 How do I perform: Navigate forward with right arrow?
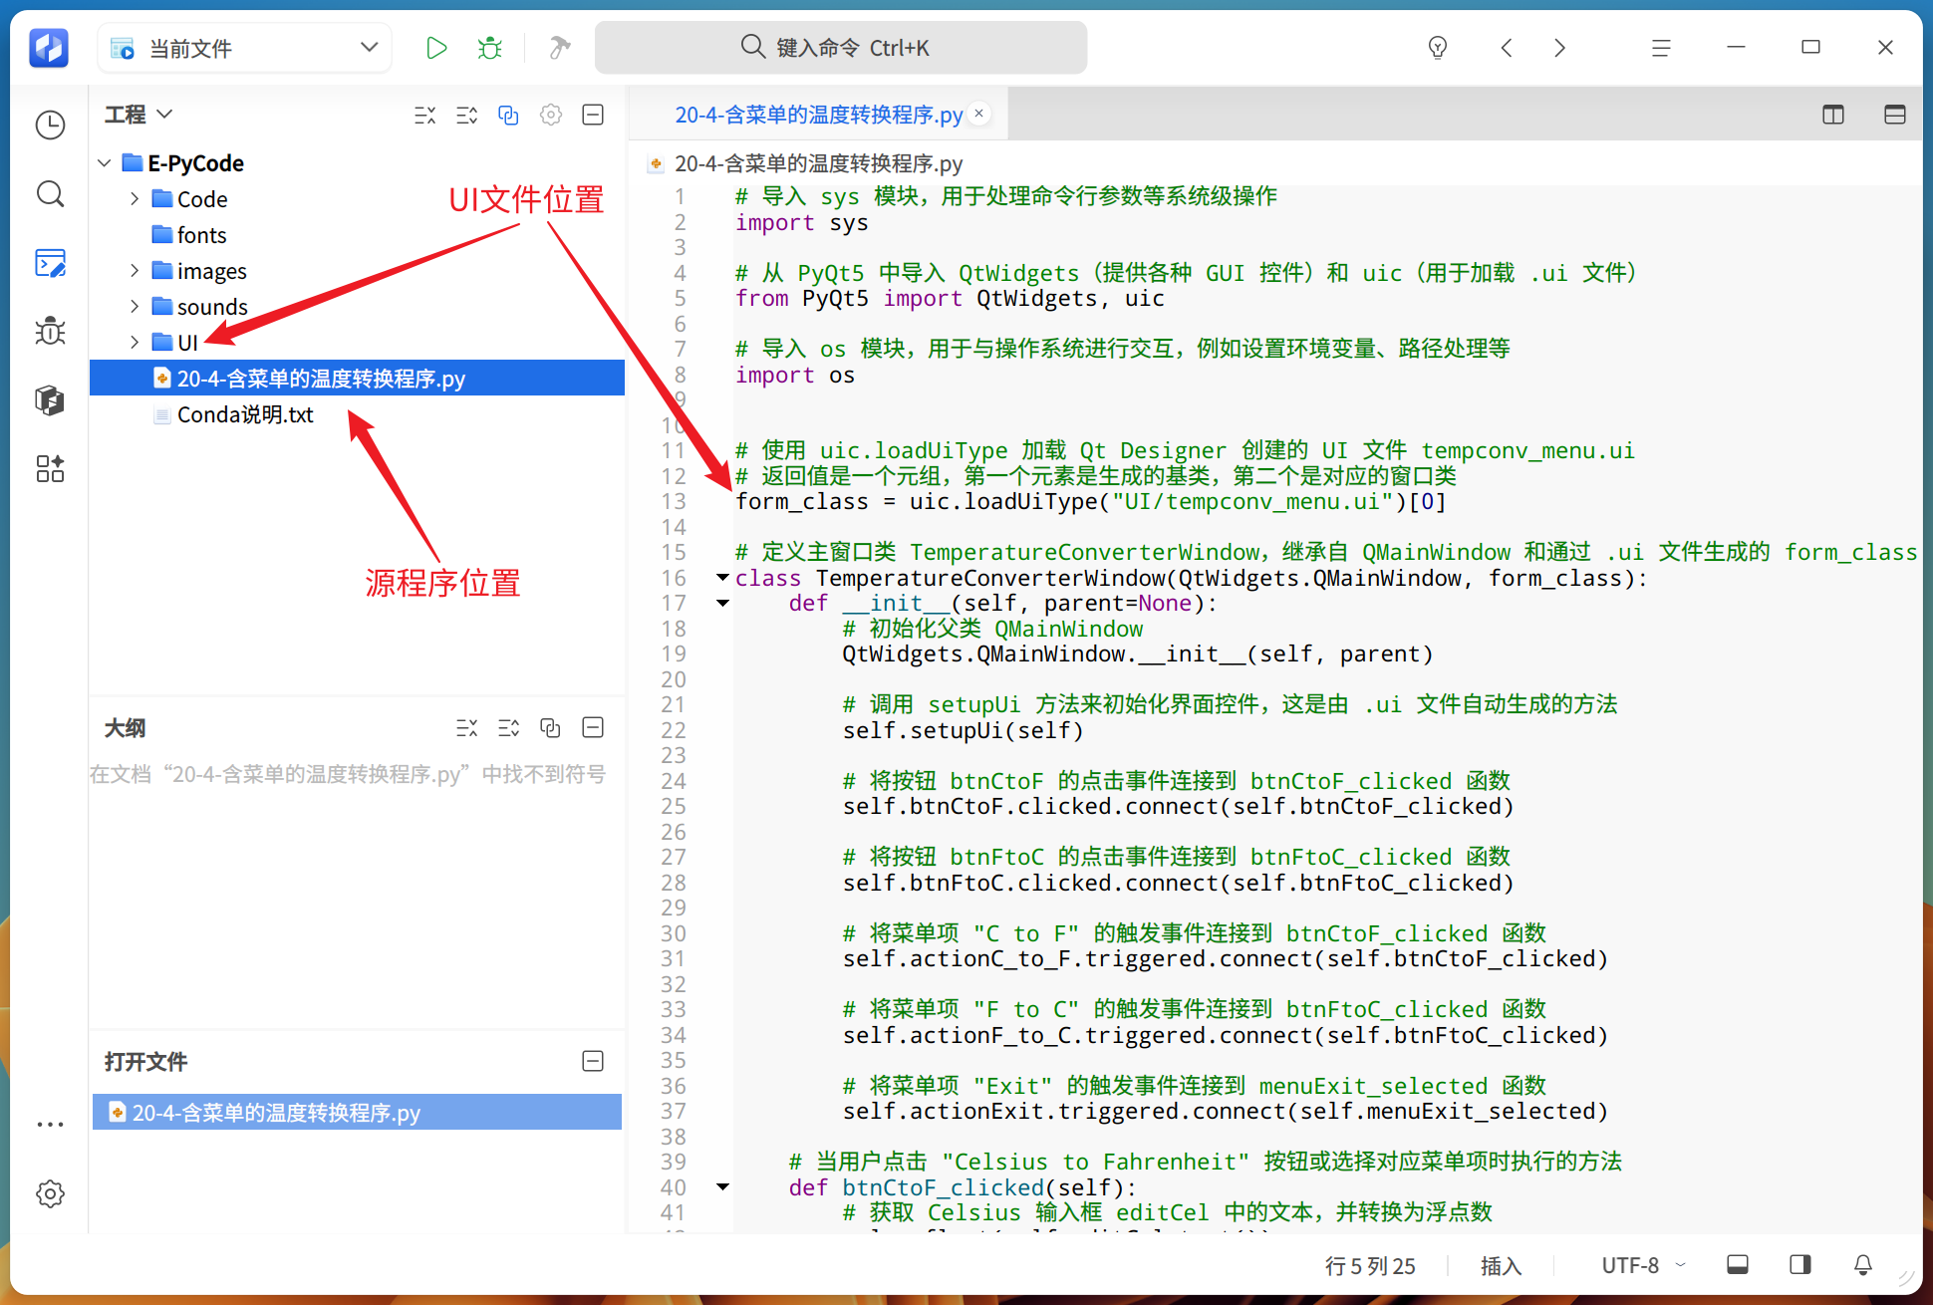pos(1560,48)
